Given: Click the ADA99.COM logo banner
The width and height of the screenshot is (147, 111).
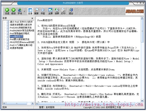Looking at the screenshot, I should pyautogui.click(x=135, y=11).
